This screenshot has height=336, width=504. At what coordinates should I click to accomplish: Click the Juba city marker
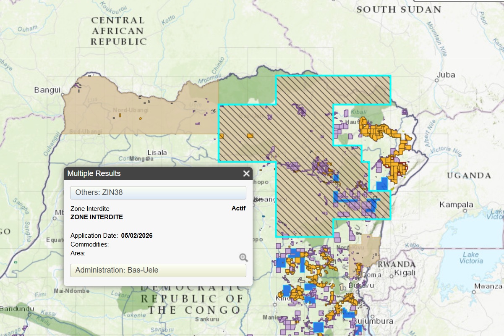[x=437, y=80]
